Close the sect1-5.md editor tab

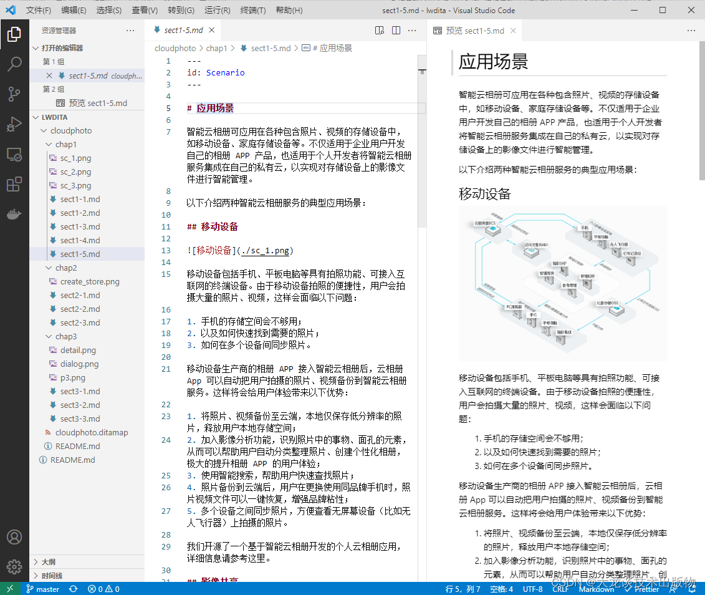pos(212,30)
